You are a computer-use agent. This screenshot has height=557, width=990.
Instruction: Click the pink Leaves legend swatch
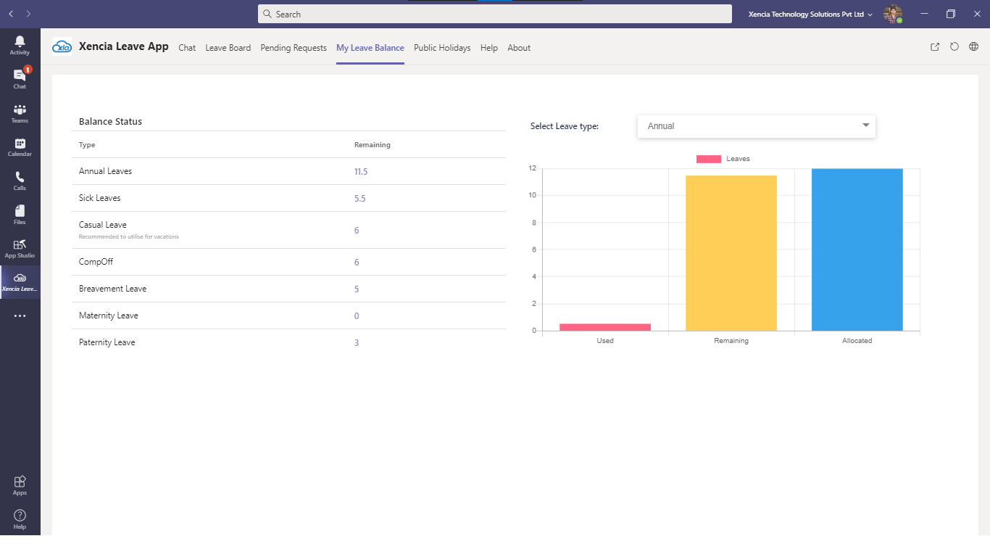[708, 158]
